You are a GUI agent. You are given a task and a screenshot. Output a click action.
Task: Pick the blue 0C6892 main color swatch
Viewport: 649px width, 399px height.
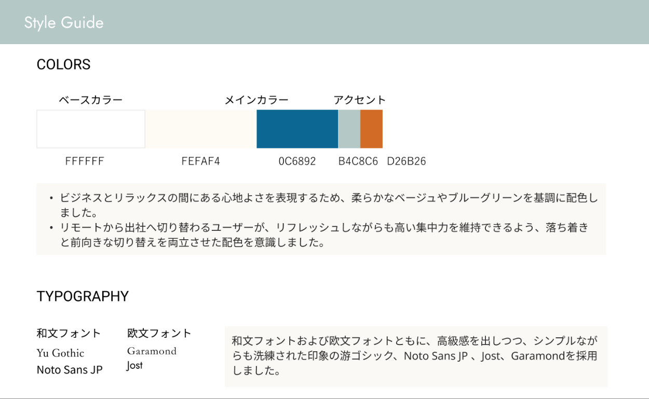coord(297,129)
